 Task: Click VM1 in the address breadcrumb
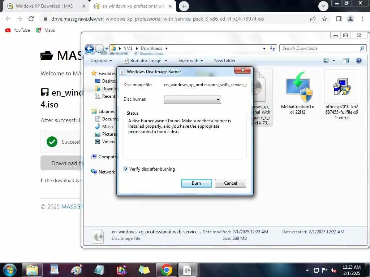tap(128, 48)
